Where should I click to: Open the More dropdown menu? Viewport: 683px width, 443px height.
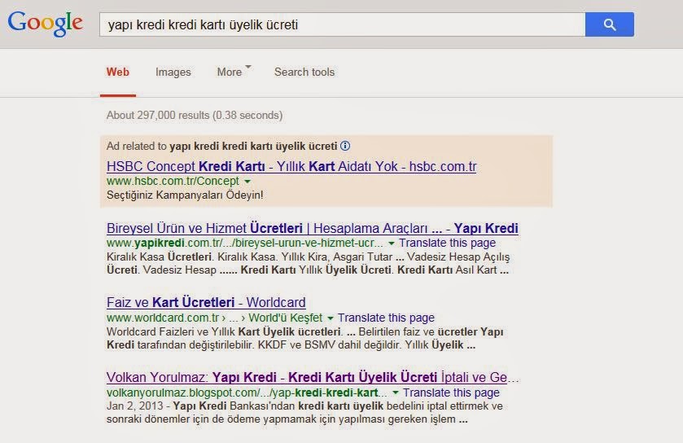click(234, 72)
